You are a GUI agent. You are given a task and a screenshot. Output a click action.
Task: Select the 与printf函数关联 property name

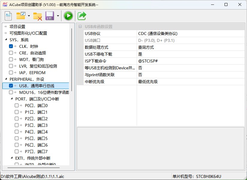tap(100, 75)
